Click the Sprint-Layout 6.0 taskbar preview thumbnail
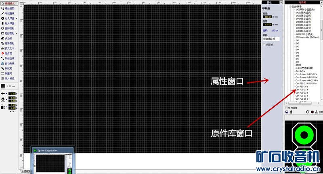This screenshot has height=174, width=323. click(53, 160)
